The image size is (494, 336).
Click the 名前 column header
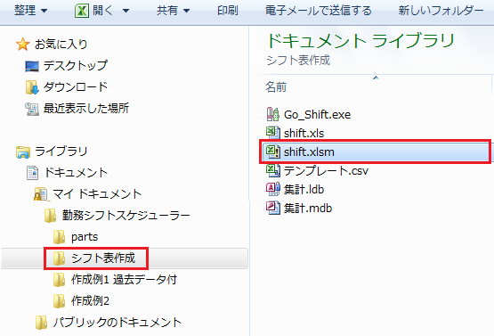click(x=276, y=87)
